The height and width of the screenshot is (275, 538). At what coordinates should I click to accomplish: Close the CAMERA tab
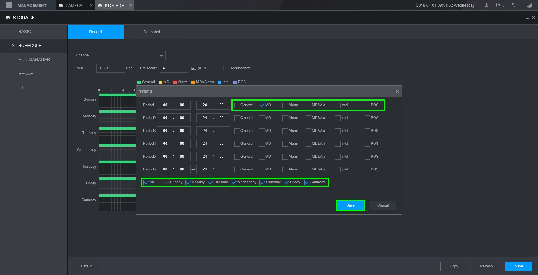[x=91, y=5]
